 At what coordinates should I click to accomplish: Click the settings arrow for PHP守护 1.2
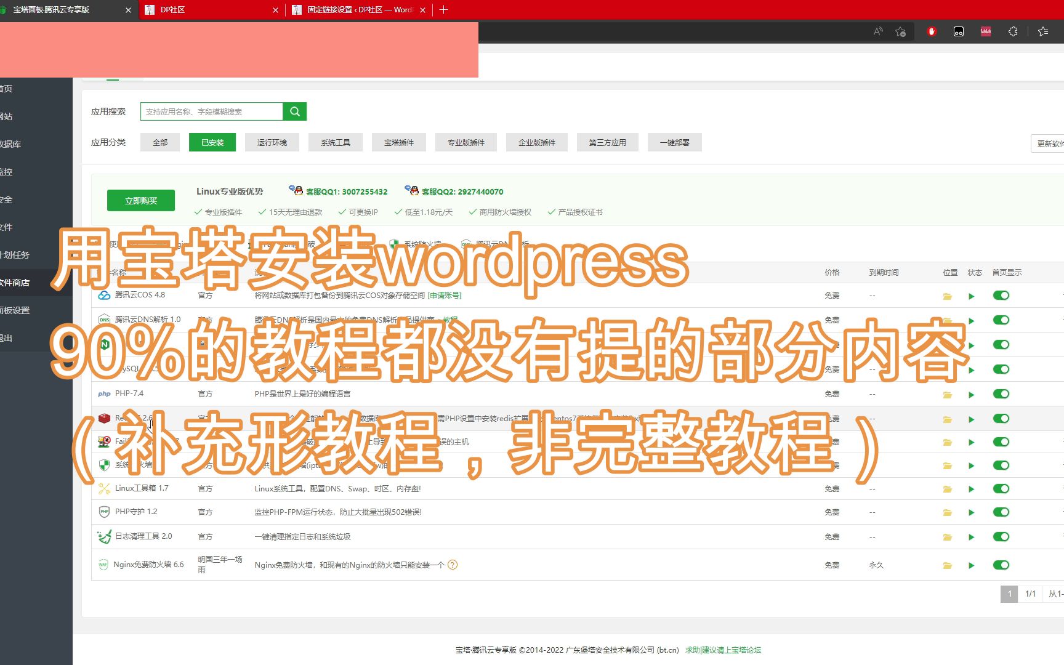click(972, 513)
